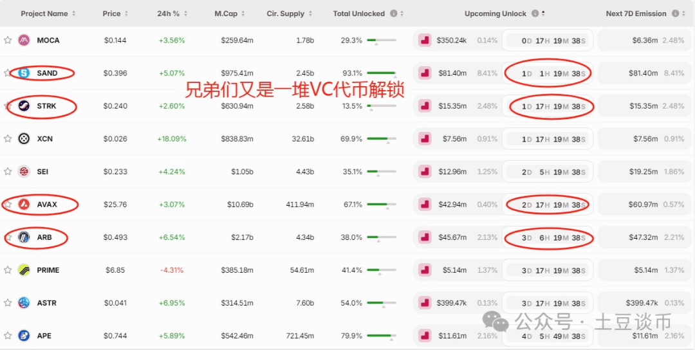Image resolution: width=695 pixels, height=350 pixels.
Task: Click MOCA's 0D 17H countdown timer
Action: pos(548,41)
